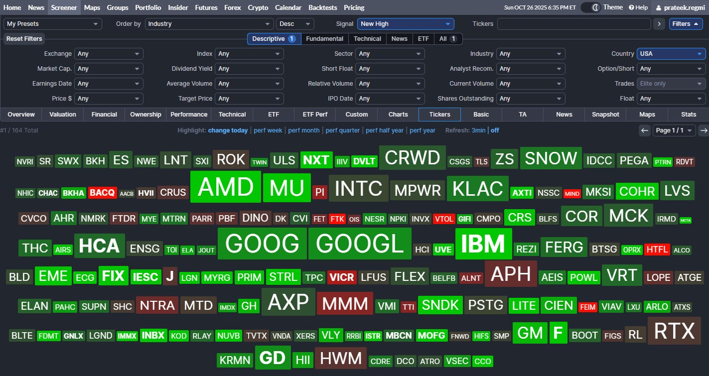Open the Sector filter dropdown
Screen dimensions: 709x376
[x=390, y=54]
